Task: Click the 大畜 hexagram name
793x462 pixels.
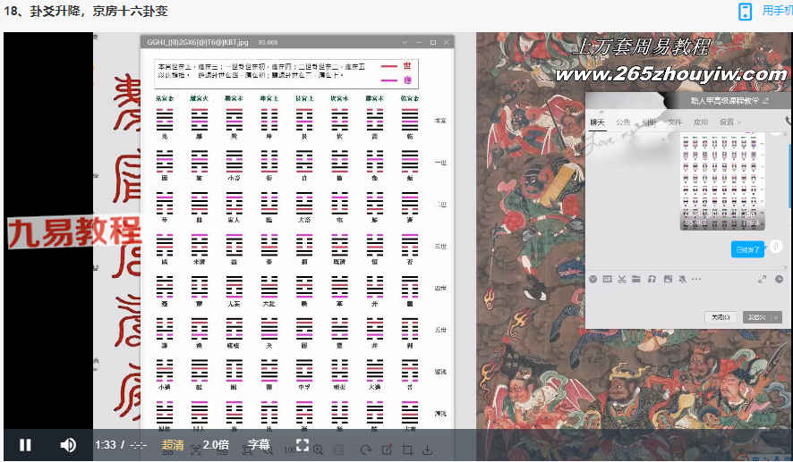Action: pos(304,220)
